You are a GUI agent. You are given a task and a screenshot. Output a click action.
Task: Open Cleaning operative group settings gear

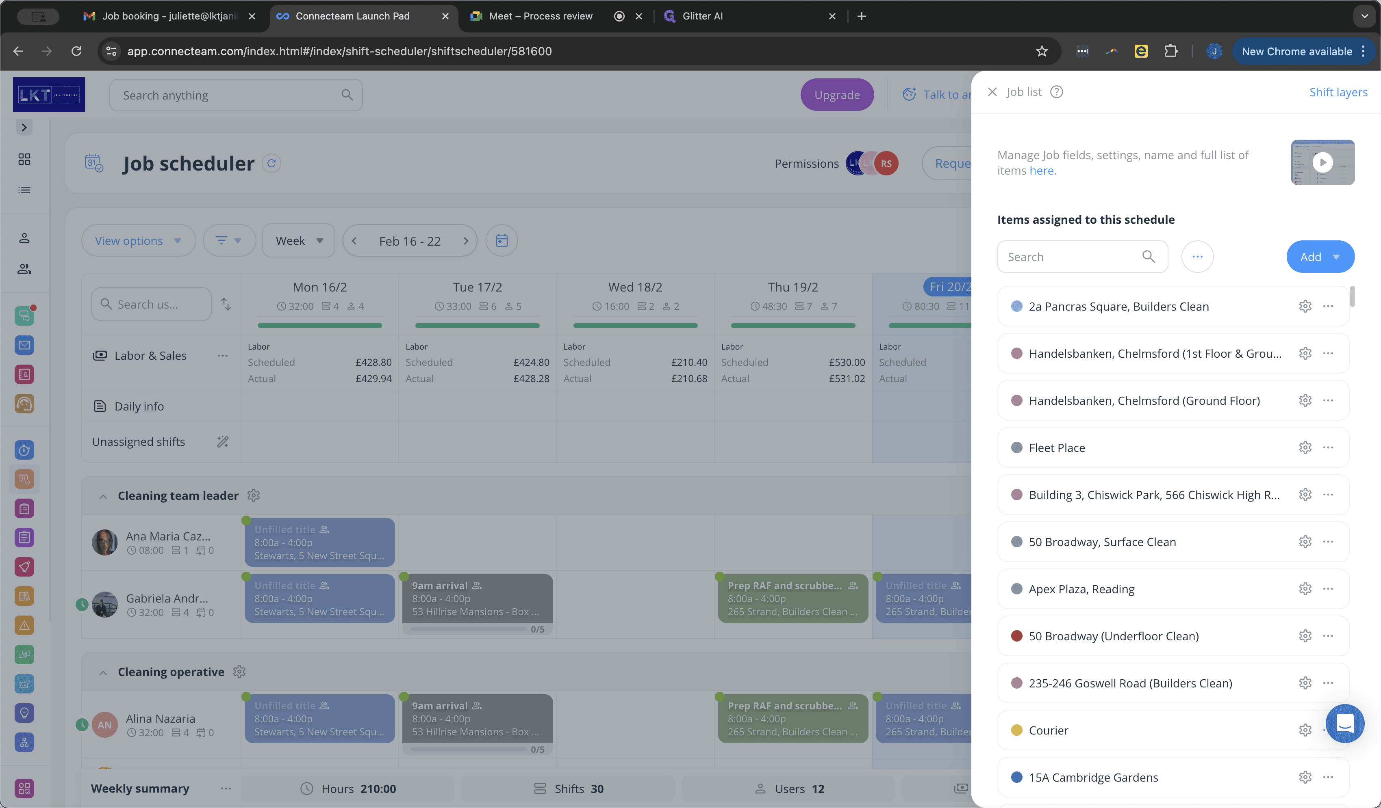(x=239, y=672)
